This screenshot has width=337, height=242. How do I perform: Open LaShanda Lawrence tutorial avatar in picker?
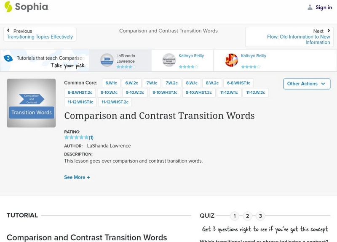(x=107, y=60)
